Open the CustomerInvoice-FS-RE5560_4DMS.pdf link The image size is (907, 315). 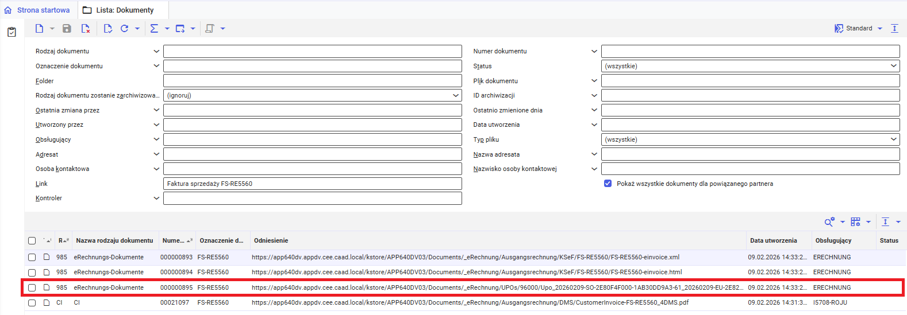(x=470, y=302)
